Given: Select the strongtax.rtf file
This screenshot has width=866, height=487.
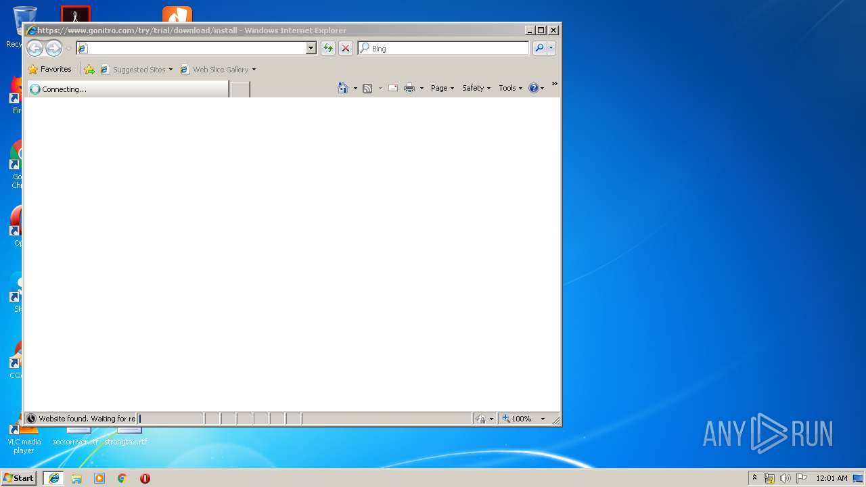Looking at the screenshot, I should tap(126, 437).
